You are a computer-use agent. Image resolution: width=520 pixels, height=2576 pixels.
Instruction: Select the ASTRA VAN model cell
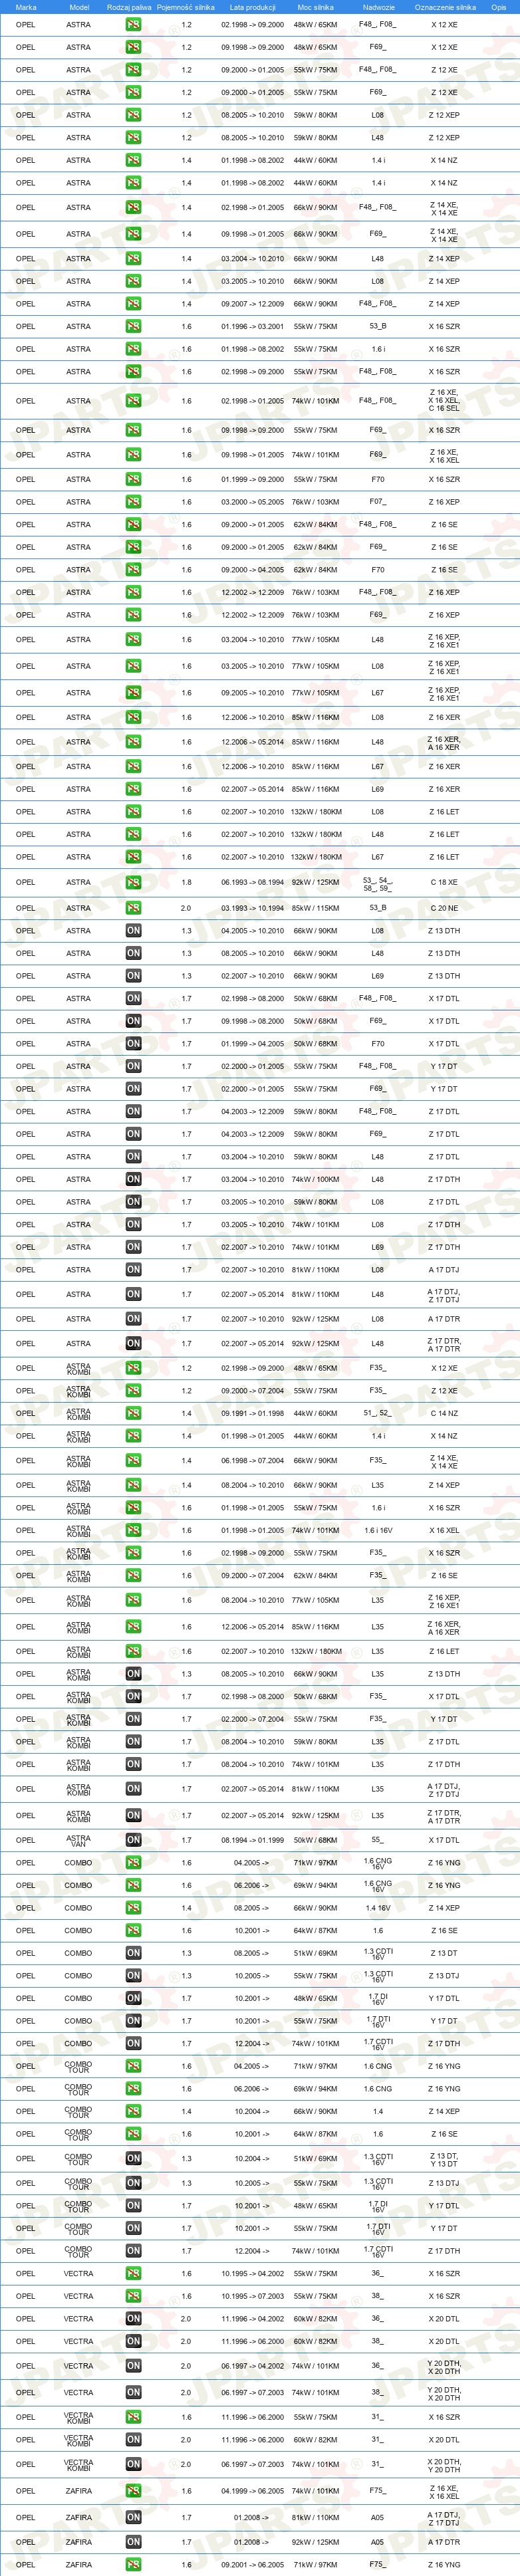(x=78, y=1840)
